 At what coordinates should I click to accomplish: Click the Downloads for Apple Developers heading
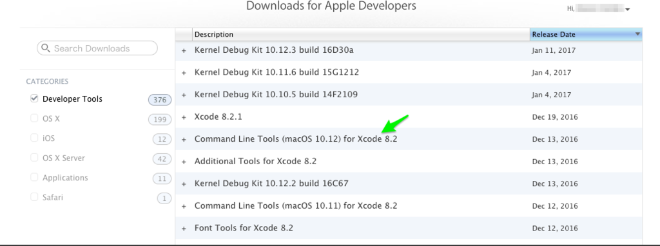point(331,6)
